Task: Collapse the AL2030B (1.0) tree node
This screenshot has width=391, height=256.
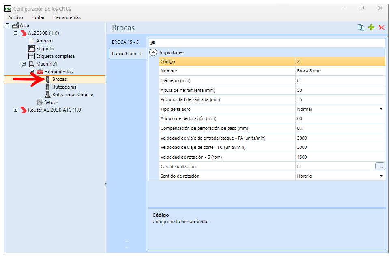Action: click(15, 33)
